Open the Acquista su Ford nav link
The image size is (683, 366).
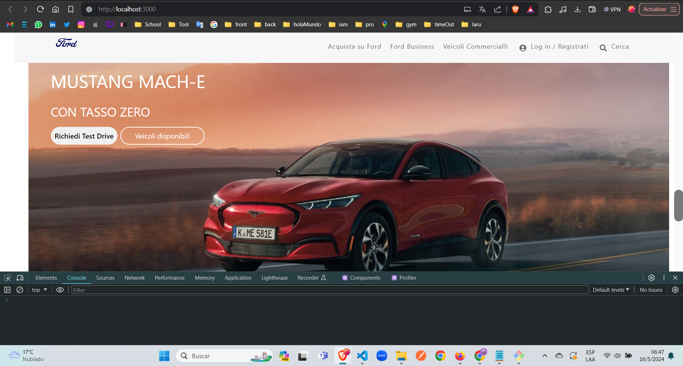point(354,47)
